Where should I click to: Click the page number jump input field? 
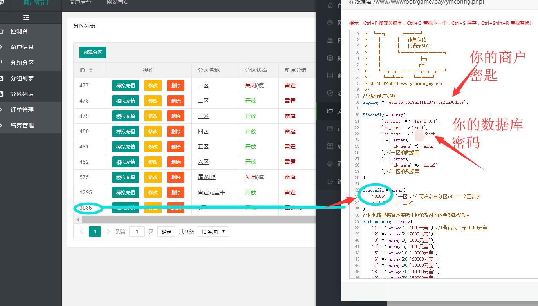[137, 232]
